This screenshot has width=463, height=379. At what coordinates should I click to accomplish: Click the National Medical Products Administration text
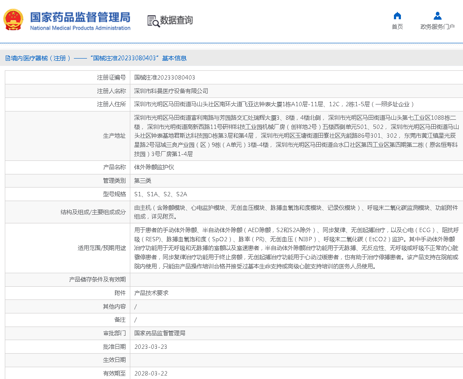point(80,28)
